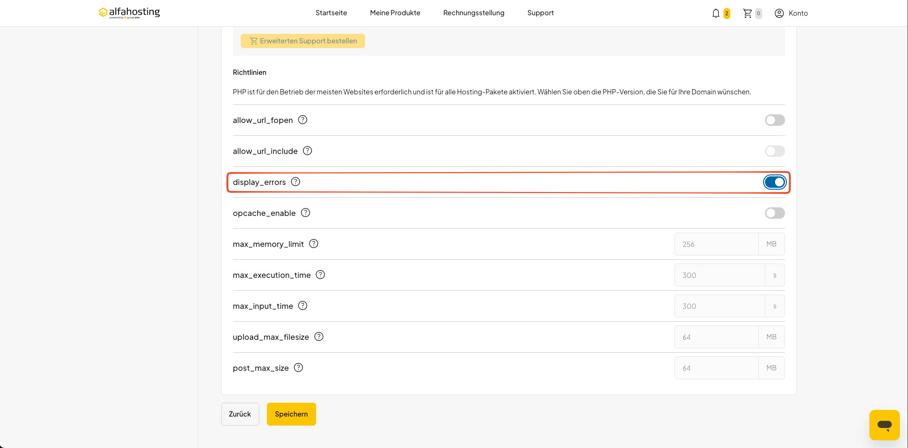Click the Speichern button

click(x=291, y=414)
